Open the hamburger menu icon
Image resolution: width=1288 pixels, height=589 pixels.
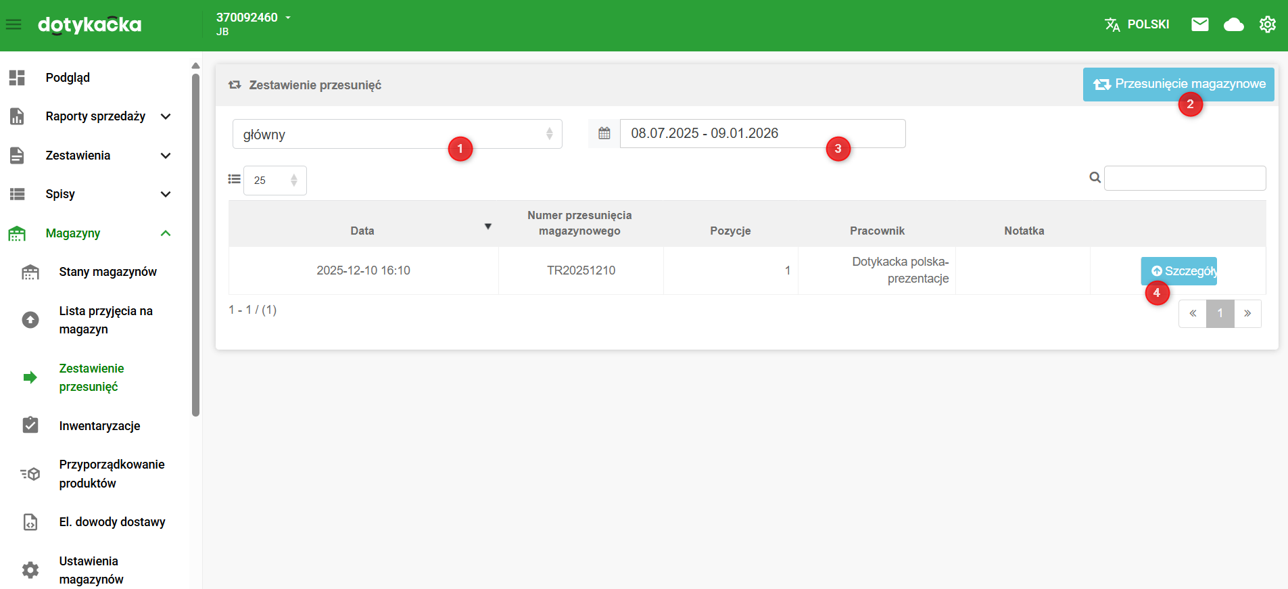(14, 25)
